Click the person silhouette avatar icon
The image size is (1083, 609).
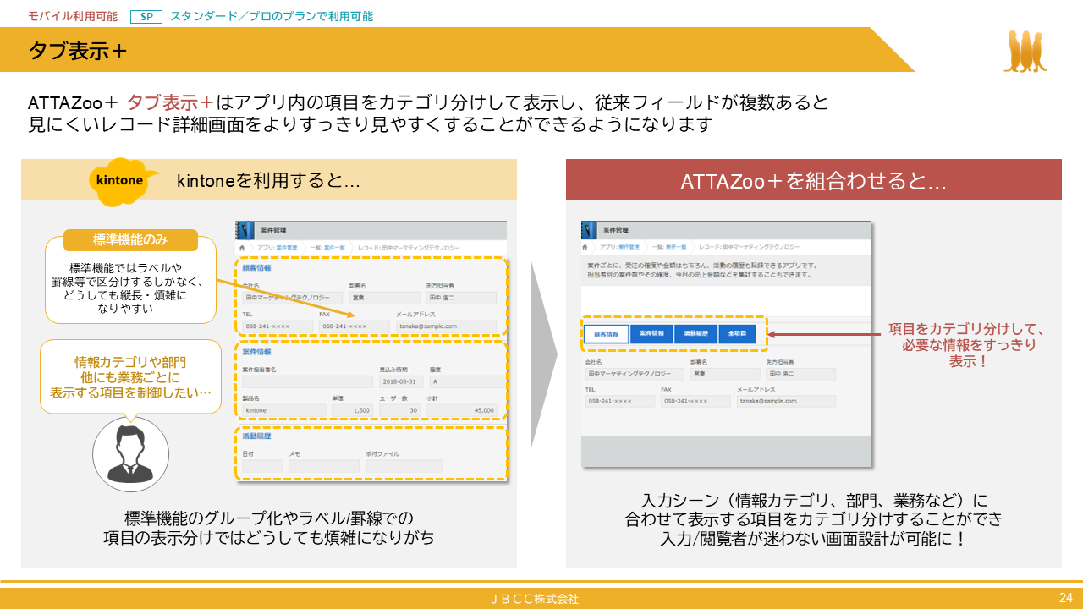pyautogui.click(x=129, y=454)
